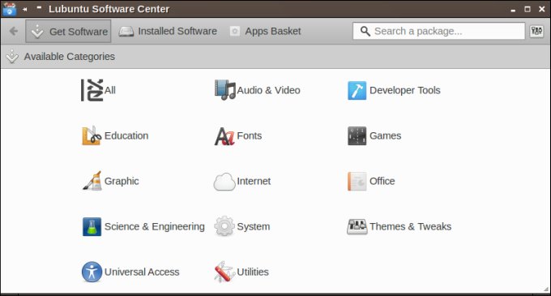Click the window resize grip corner
551x296 pixels.
[545, 290]
